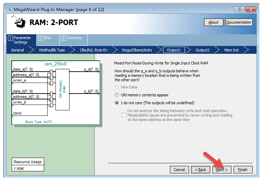Click the wren_a port label
The height and width of the screenshot is (182, 263).
tap(20, 81)
